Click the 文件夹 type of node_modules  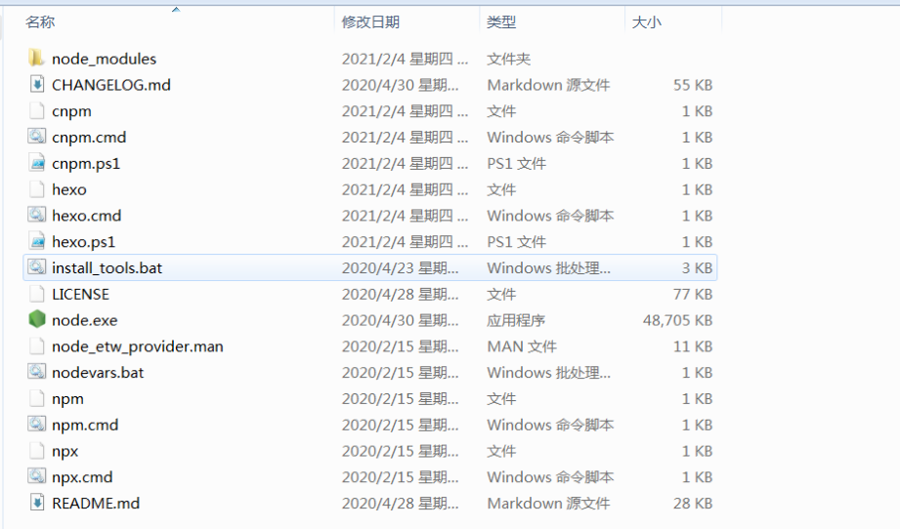coord(508,59)
